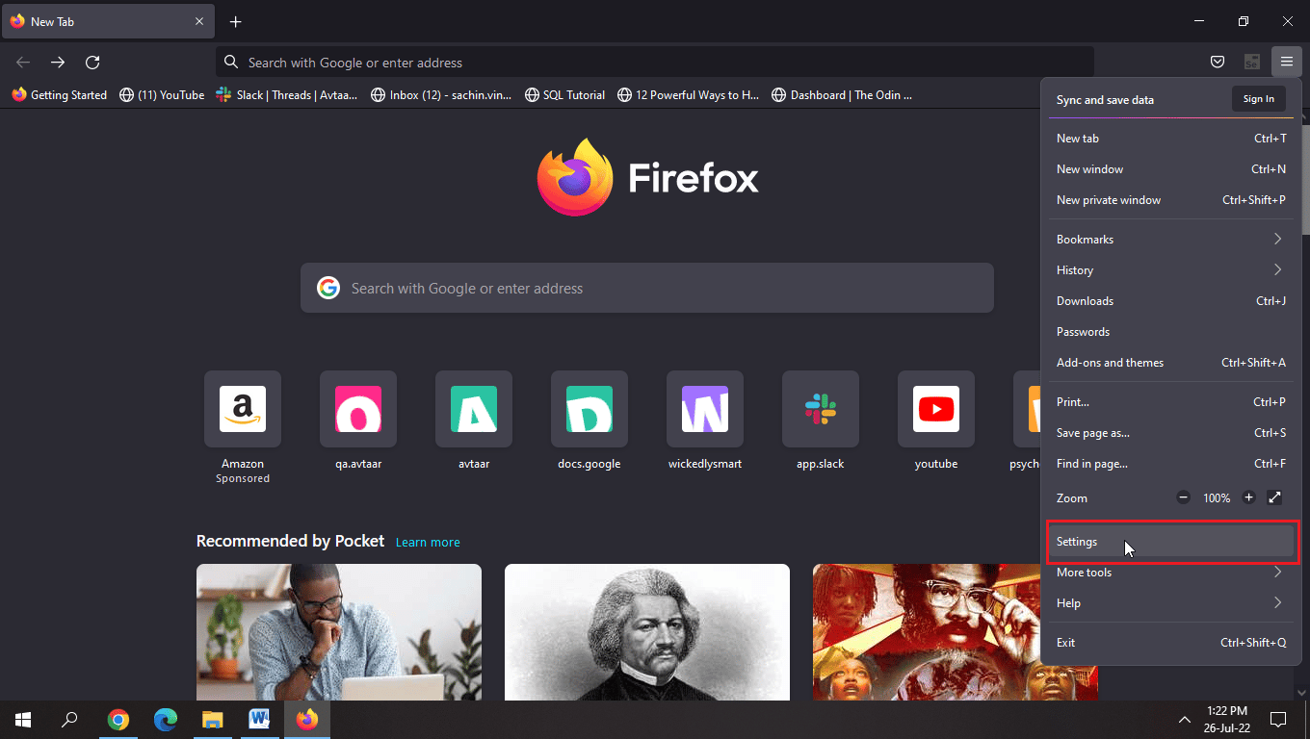1310x739 pixels.
Task: Open Add-ons and themes
Action: pyautogui.click(x=1170, y=362)
